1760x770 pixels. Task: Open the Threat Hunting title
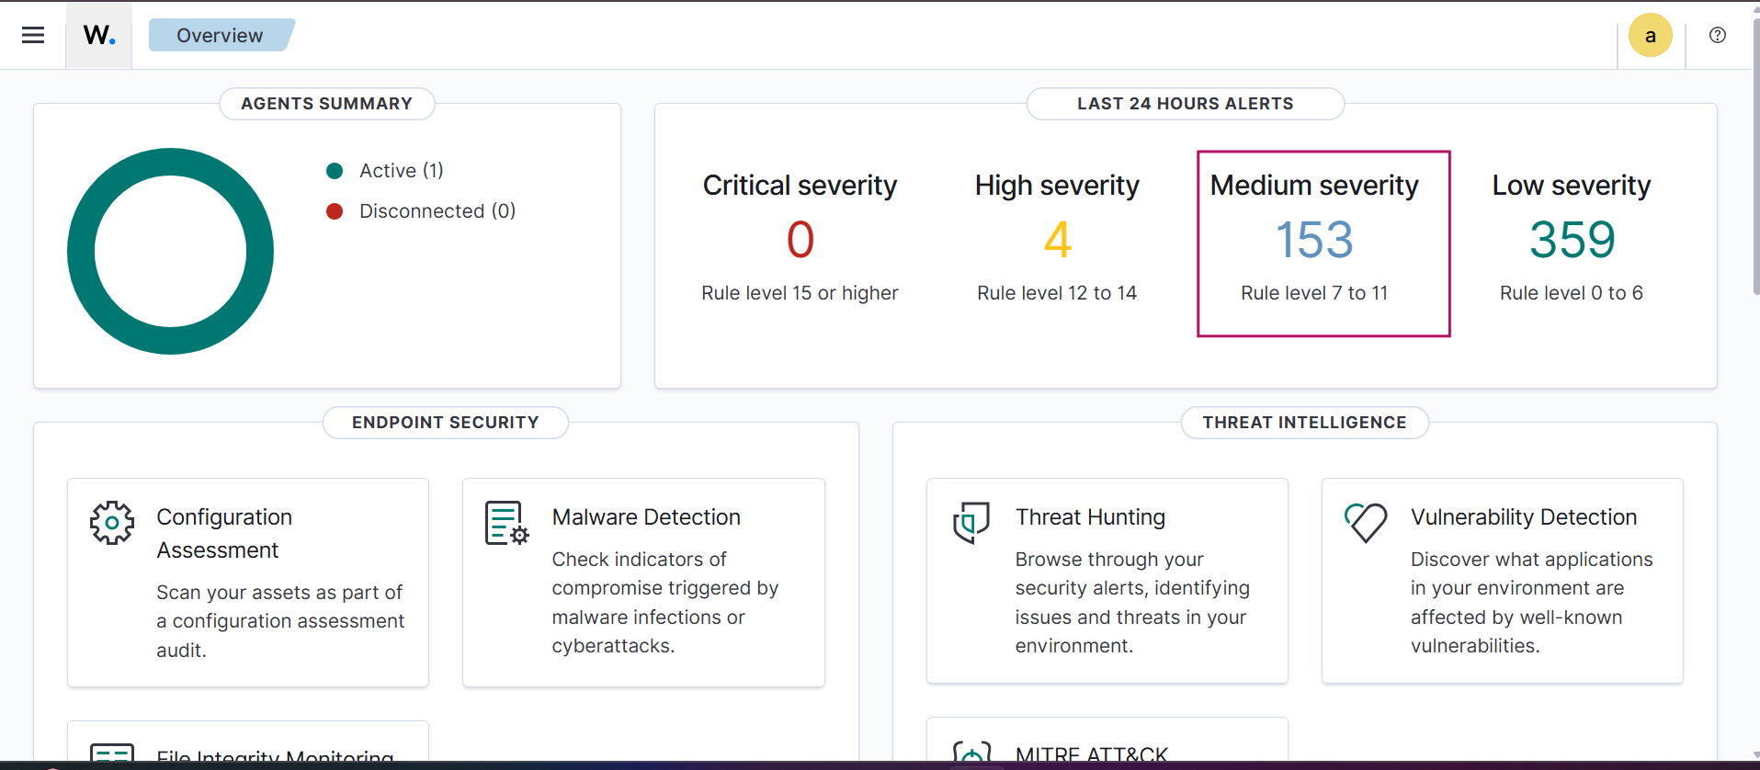click(1090, 517)
